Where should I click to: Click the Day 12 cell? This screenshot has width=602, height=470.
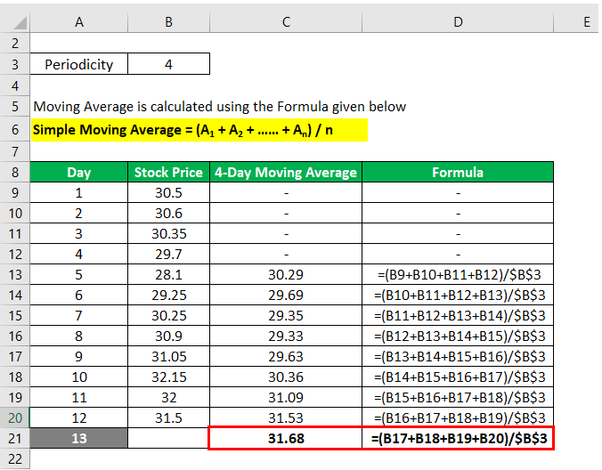(x=78, y=417)
